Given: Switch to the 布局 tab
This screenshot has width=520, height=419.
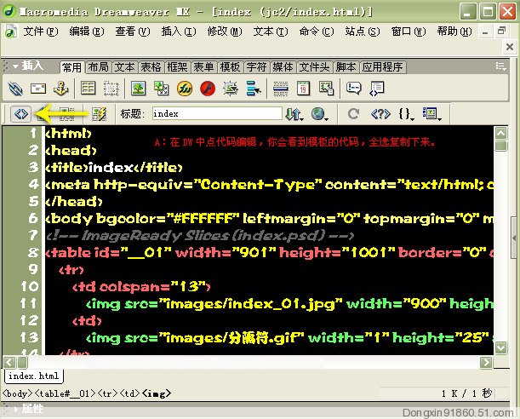Looking at the screenshot, I should 98,67.
